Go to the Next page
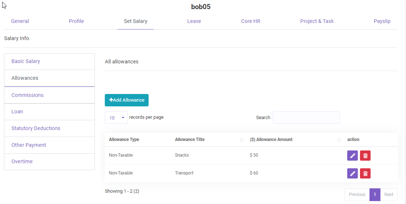This screenshot has width=406, height=204. 388,195
